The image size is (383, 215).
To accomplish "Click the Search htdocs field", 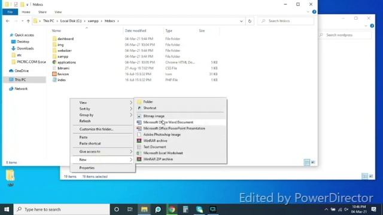I will [285, 21].
